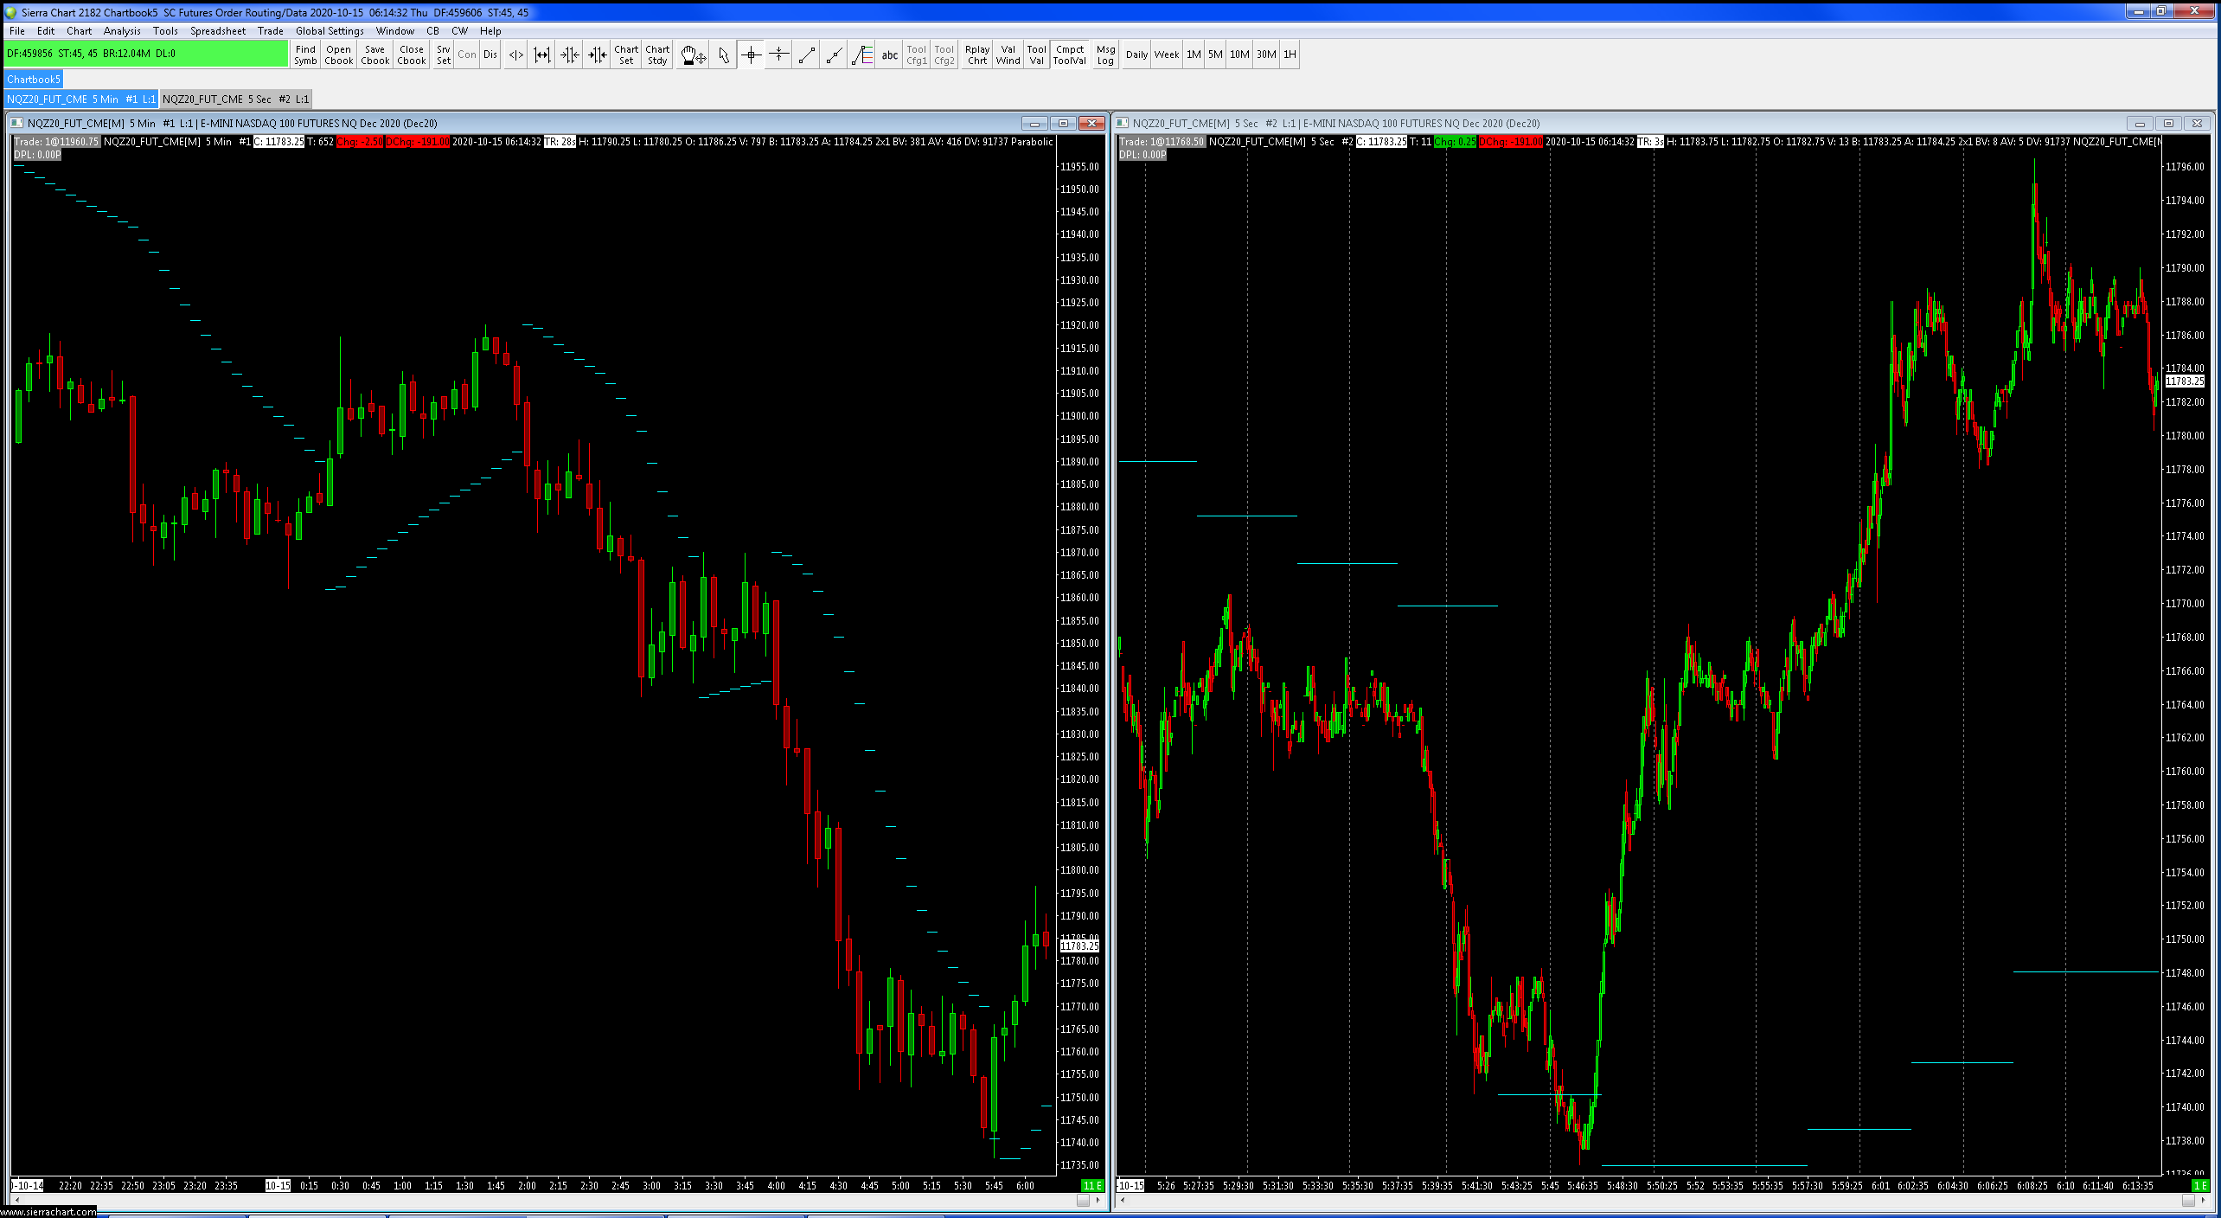The width and height of the screenshot is (2221, 1218).
Task: Open the Analysis menu
Action: pyautogui.click(x=122, y=31)
